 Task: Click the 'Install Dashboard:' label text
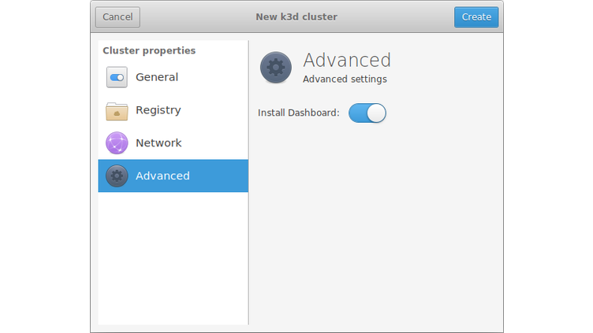tap(298, 113)
